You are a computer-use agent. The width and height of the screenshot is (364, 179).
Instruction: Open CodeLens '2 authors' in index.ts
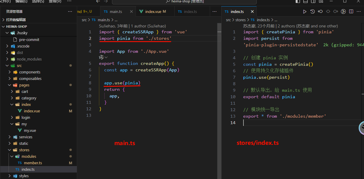pyautogui.click(x=308, y=26)
